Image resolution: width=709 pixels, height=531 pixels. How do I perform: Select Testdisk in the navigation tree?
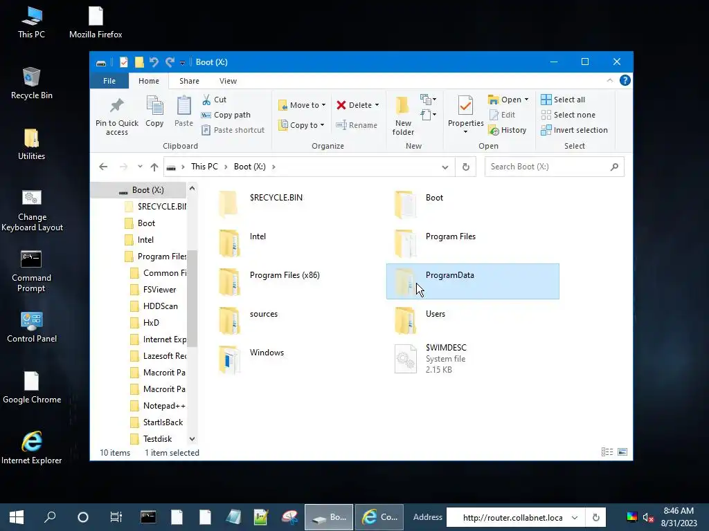(x=157, y=439)
